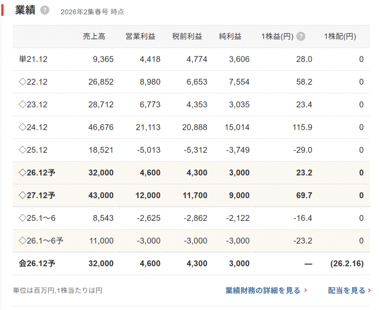This screenshot has width=379, height=310.
Task: Click the 純利益 column header
Action: click(x=230, y=37)
